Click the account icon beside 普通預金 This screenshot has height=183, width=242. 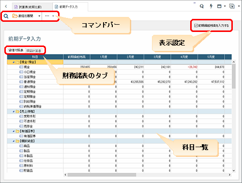[x=21, y=82]
